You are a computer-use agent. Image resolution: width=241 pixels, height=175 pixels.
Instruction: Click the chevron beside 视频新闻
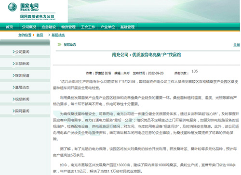point(13,99)
